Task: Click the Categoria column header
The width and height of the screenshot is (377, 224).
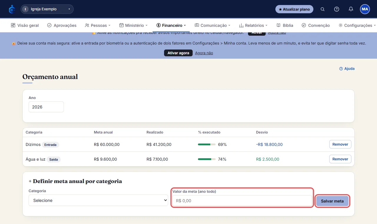Action: point(34,132)
